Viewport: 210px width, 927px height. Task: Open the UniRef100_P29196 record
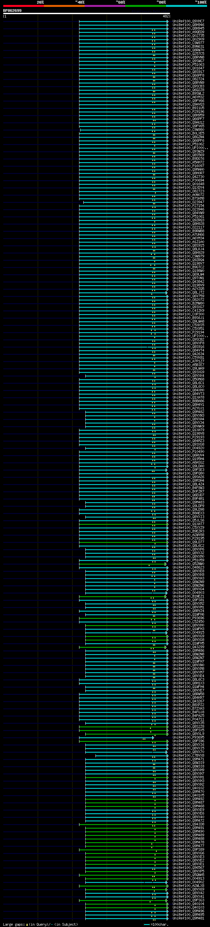click(188, 112)
